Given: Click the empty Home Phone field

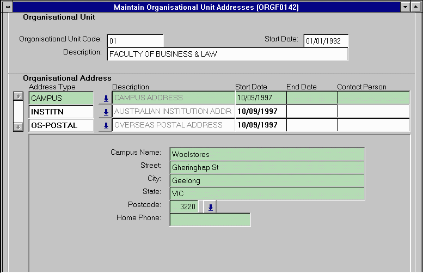Looking at the screenshot, I should tap(210, 220).
